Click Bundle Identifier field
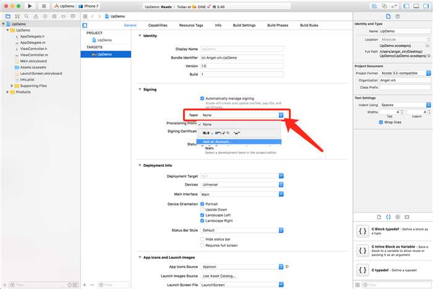 242,57
